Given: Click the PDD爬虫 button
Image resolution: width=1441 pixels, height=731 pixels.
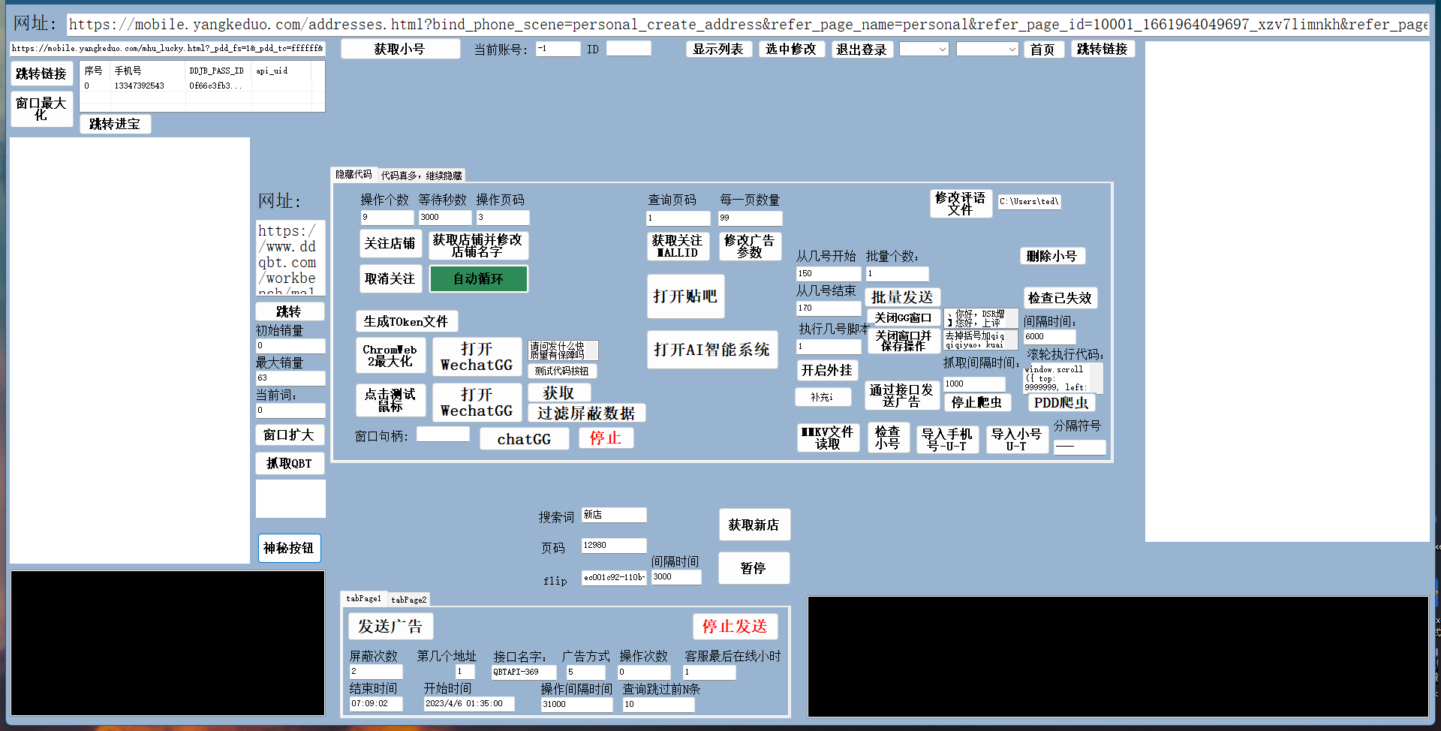Looking at the screenshot, I should click(1061, 402).
